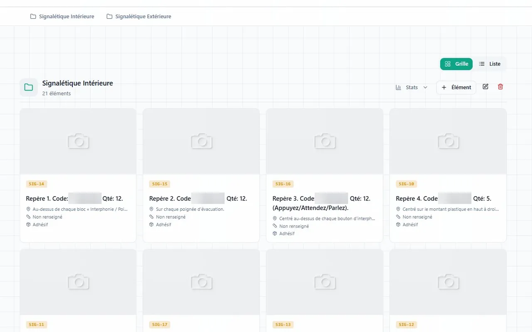Switch to Grille view
This screenshot has height=332, width=532.
pos(456,64)
